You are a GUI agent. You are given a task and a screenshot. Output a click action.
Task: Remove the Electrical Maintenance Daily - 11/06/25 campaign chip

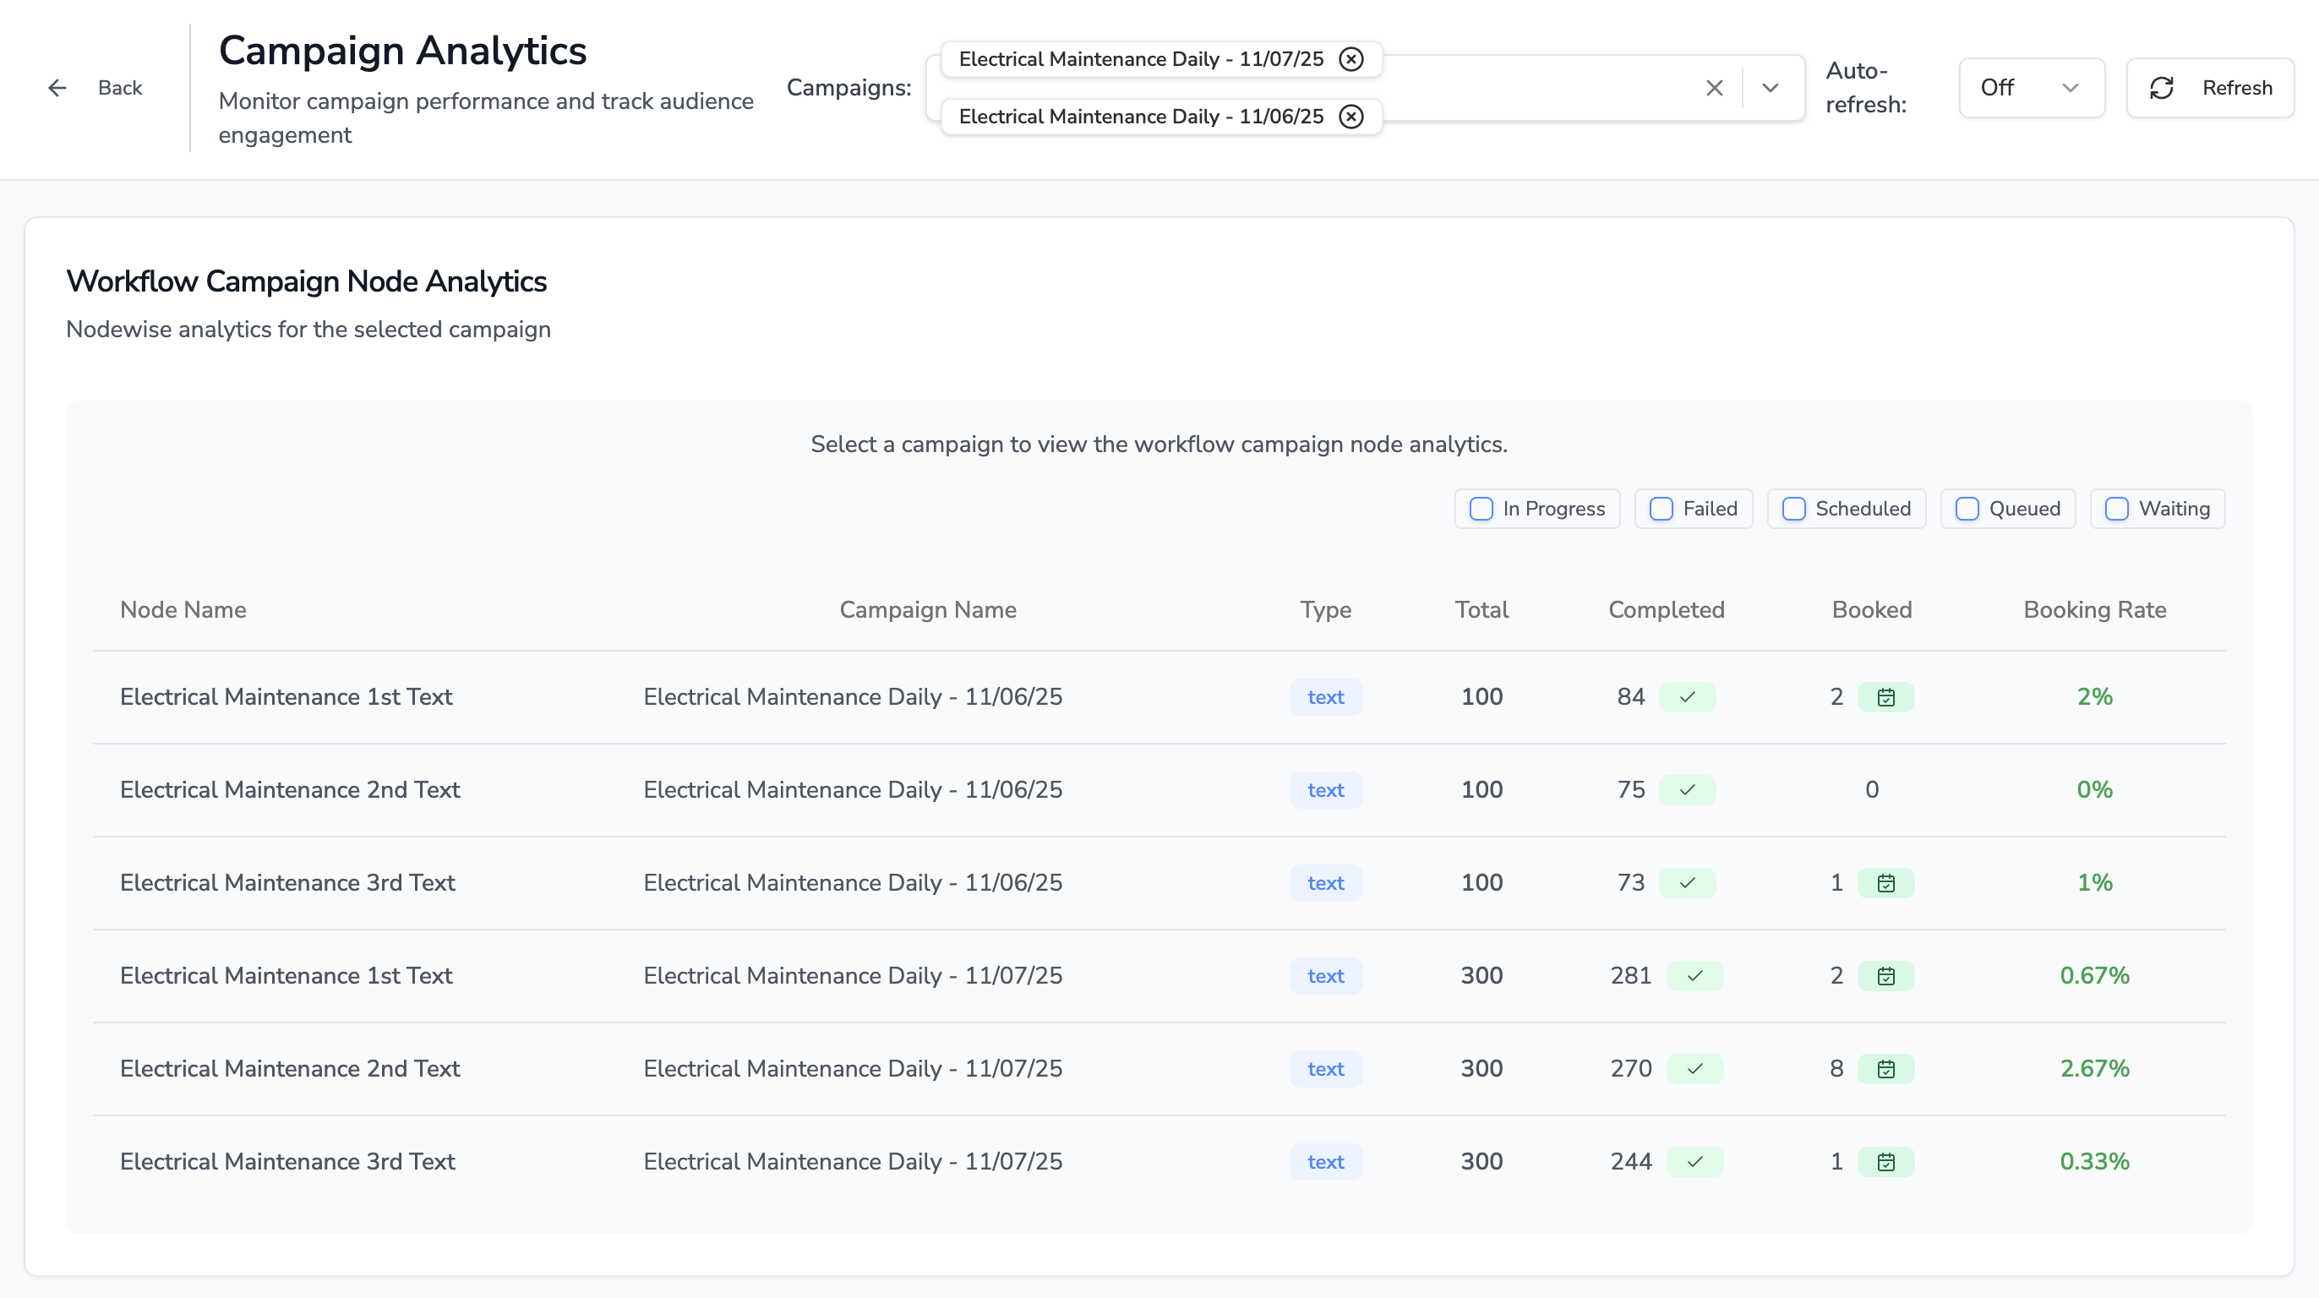(x=1350, y=116)
